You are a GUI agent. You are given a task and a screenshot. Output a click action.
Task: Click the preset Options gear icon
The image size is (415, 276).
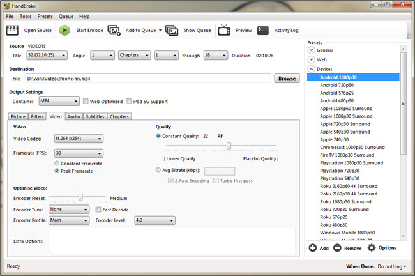[372, 248]
